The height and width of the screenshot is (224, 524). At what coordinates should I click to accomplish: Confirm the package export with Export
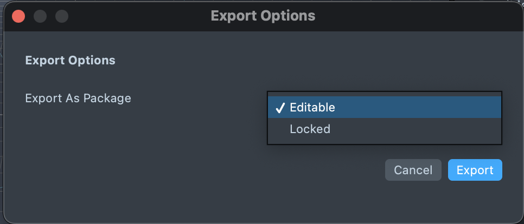(475, 170)
